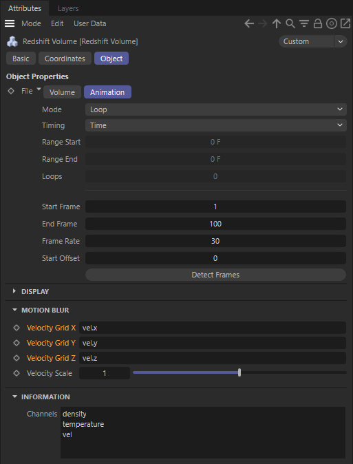Screen dimensions: 353x464
Task: Select the Coordinates tab button
Action: pos(65,59)
